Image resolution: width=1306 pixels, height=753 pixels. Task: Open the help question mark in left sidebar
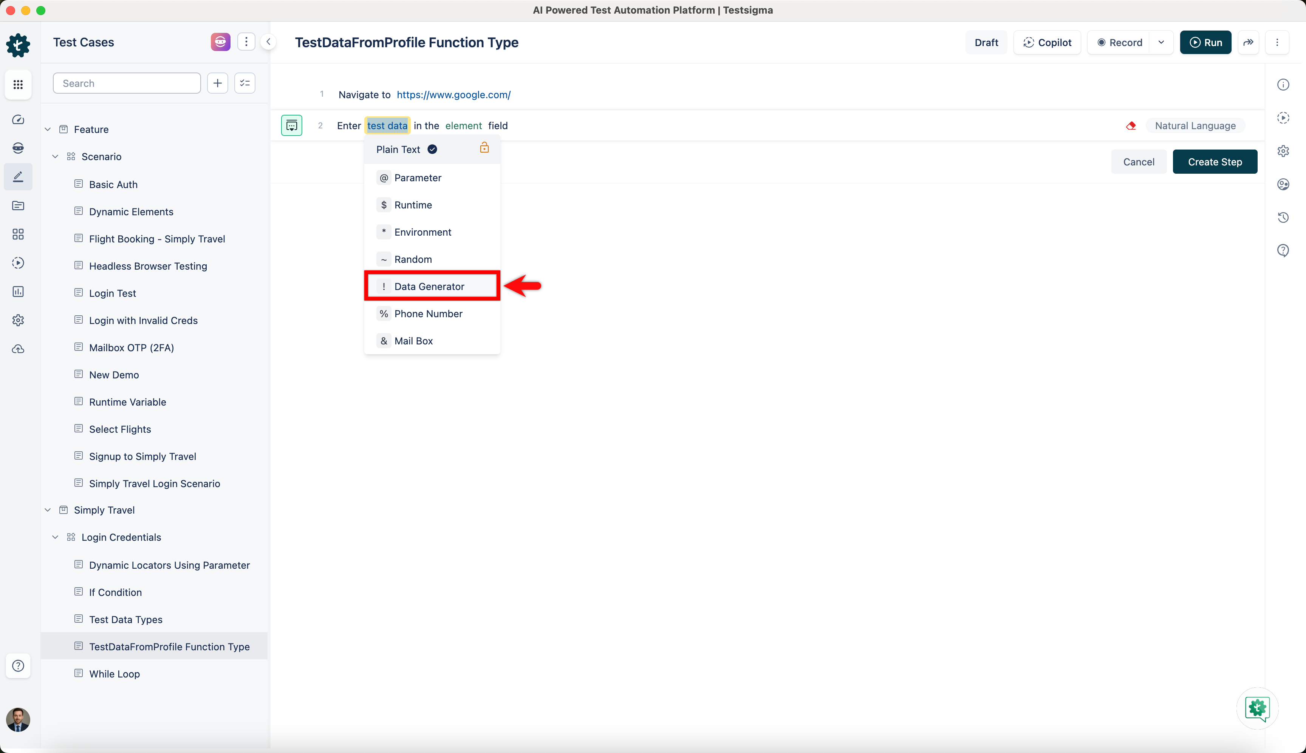(18, 666)
